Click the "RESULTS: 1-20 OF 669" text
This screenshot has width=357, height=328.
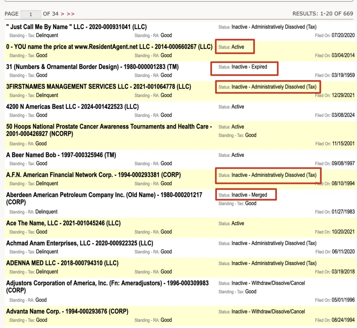[x=323, y=14]
